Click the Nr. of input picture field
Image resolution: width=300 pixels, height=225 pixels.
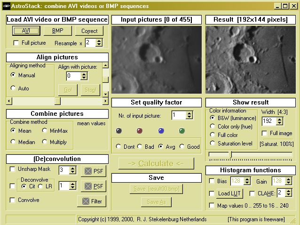(178, 115)
